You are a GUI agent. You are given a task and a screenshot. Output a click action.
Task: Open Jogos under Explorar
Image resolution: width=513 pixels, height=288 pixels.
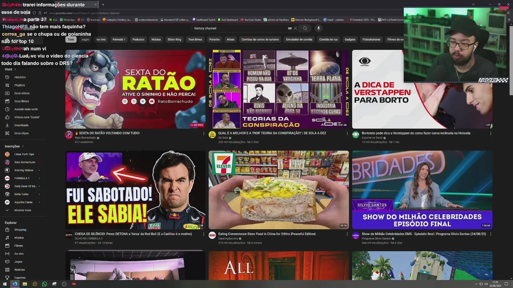[x=18, y=262]
